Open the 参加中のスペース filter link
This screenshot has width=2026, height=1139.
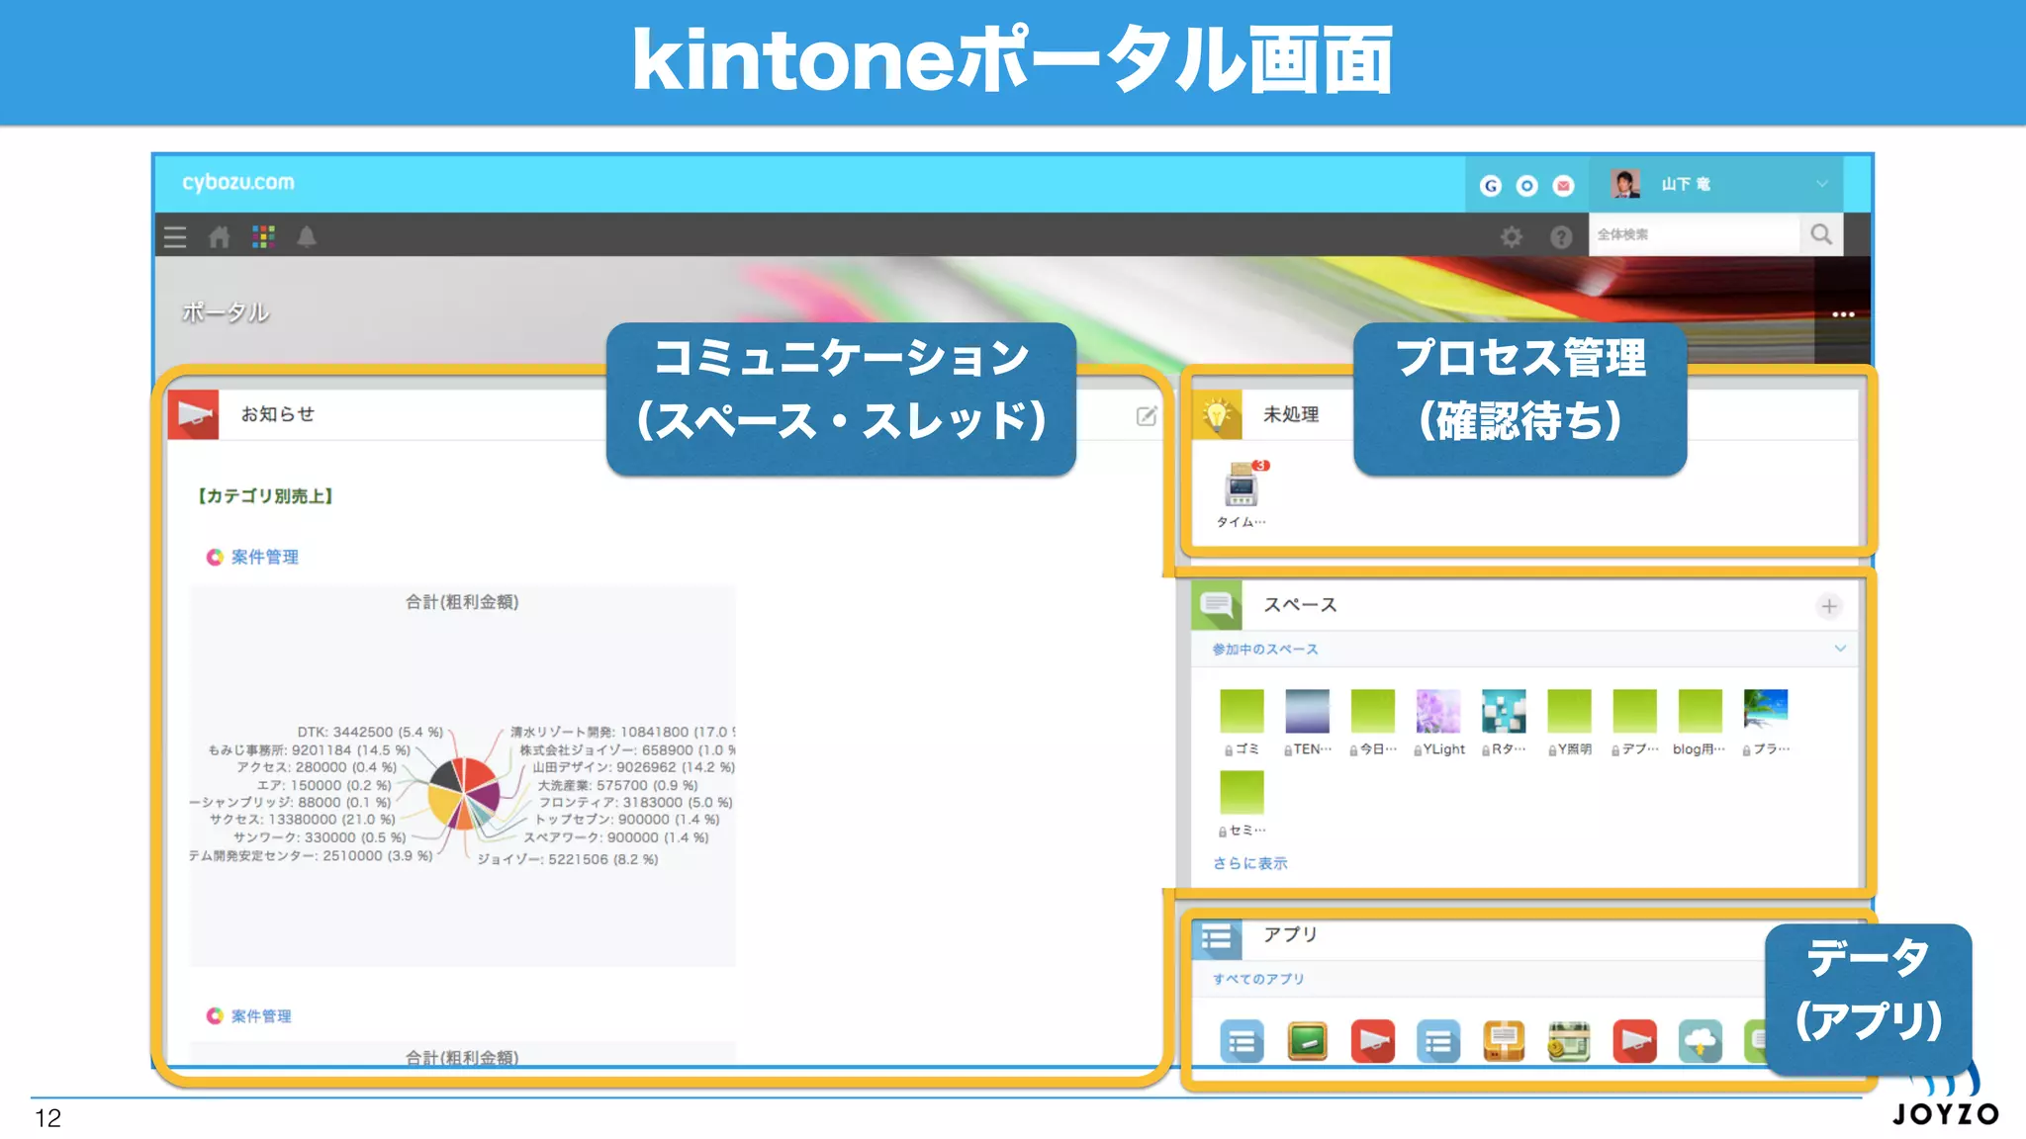click(1265, 650)
